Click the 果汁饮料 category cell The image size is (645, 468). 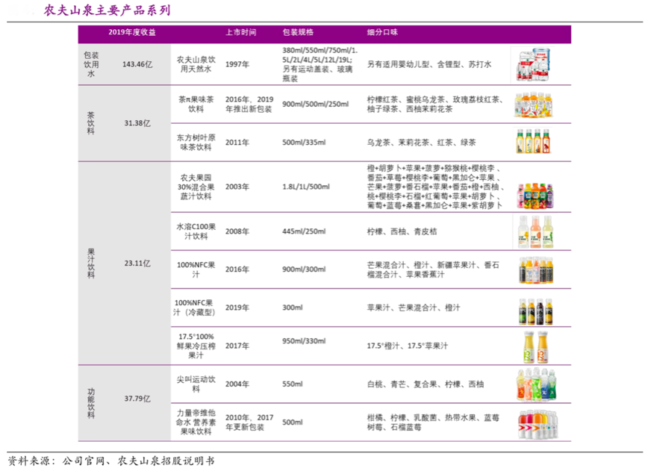[91, 263]
